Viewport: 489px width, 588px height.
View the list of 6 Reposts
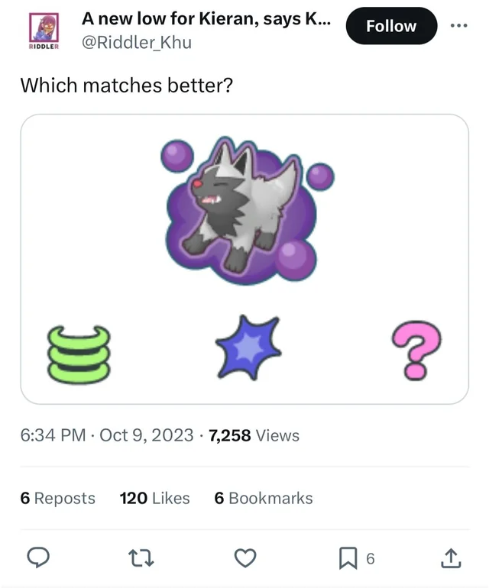(x=58, y=498)
